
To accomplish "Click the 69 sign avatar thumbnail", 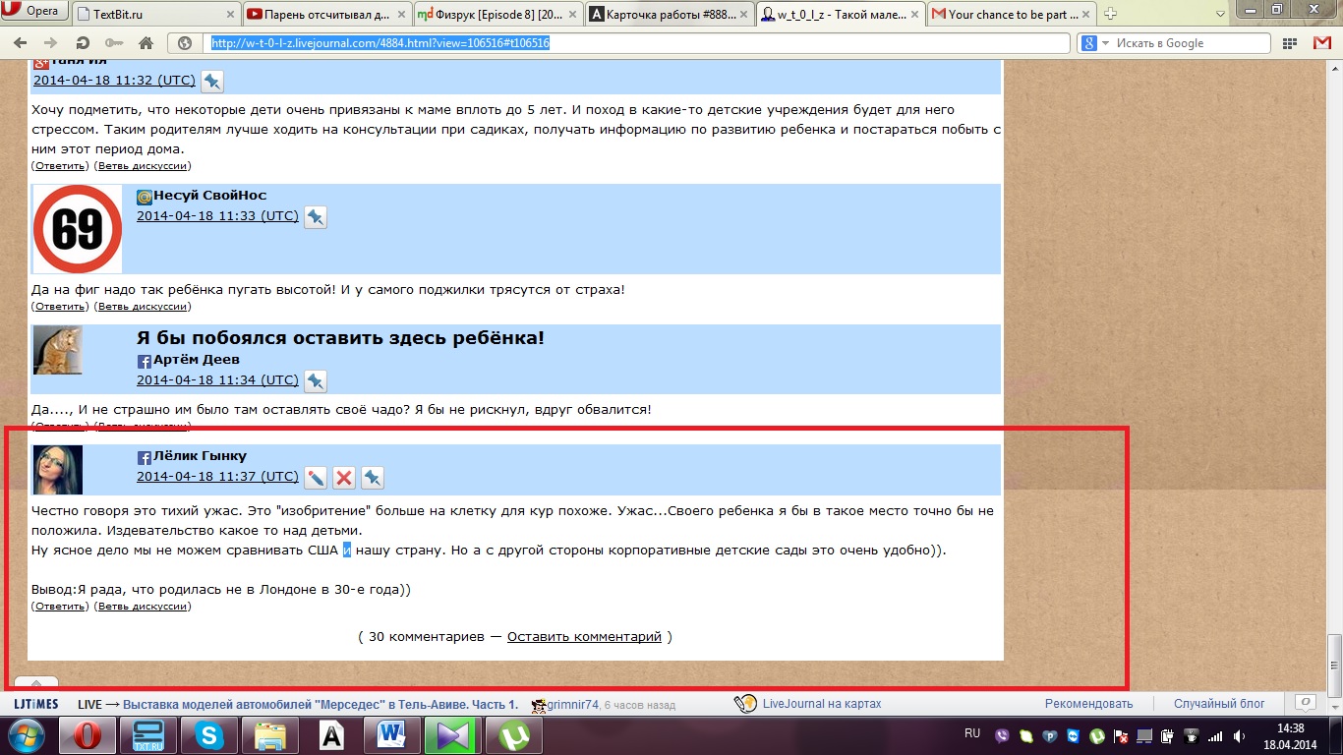I will tap(78, 229).
